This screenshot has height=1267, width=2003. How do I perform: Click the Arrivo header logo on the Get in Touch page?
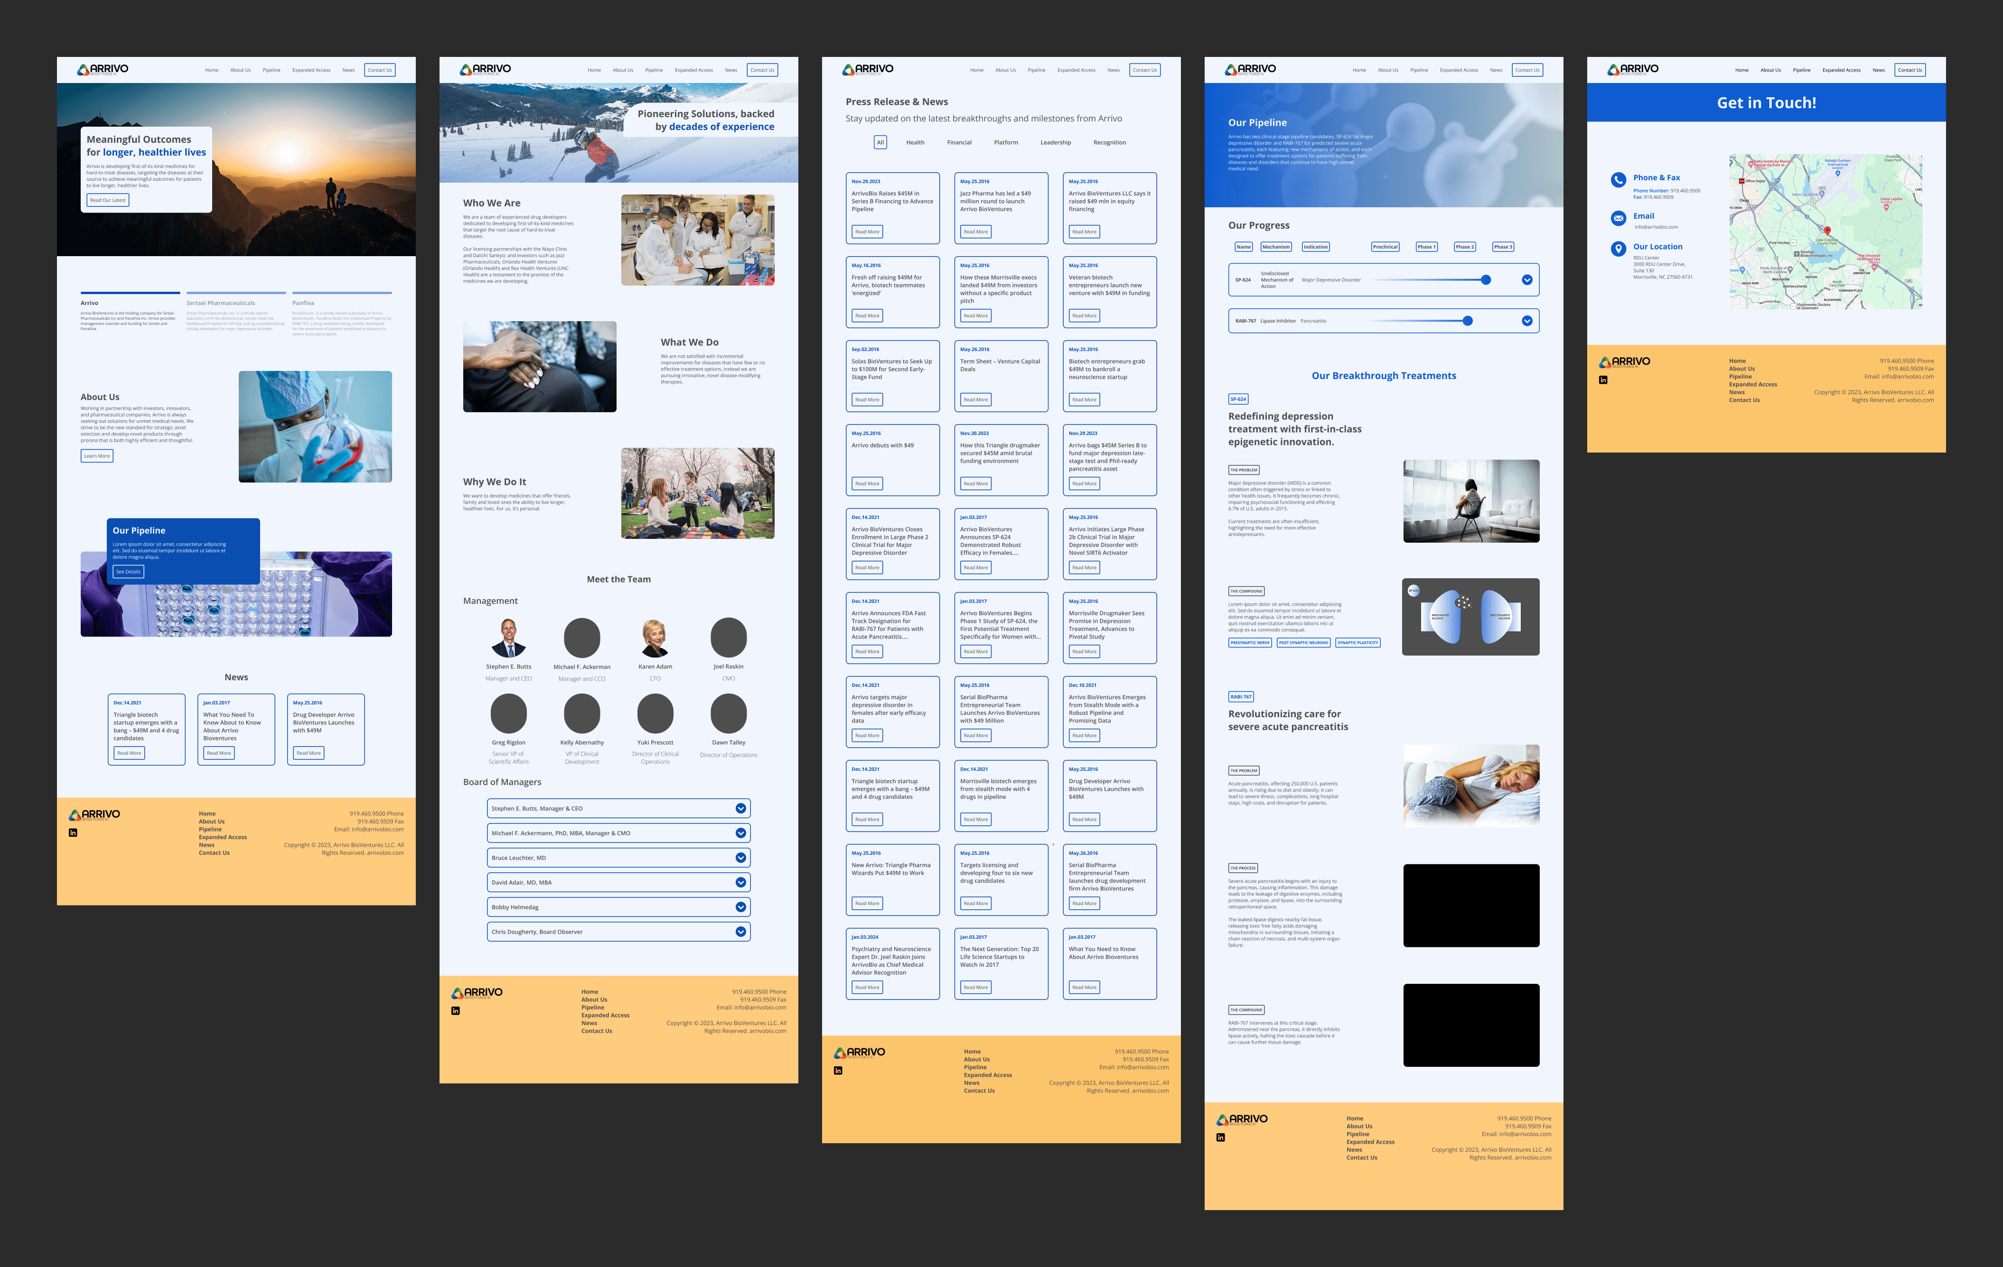1633,70
